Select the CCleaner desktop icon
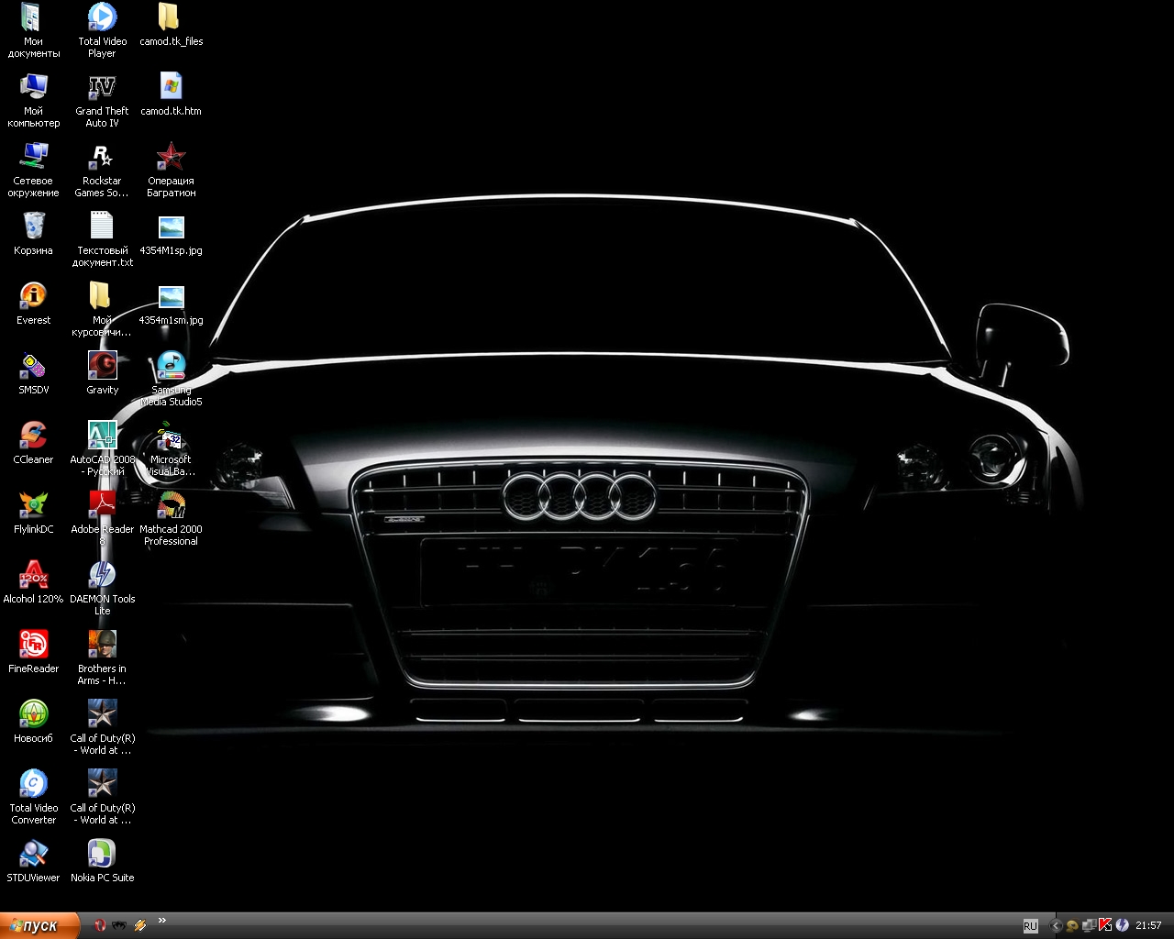1174x939 pixels. point(34,436)
